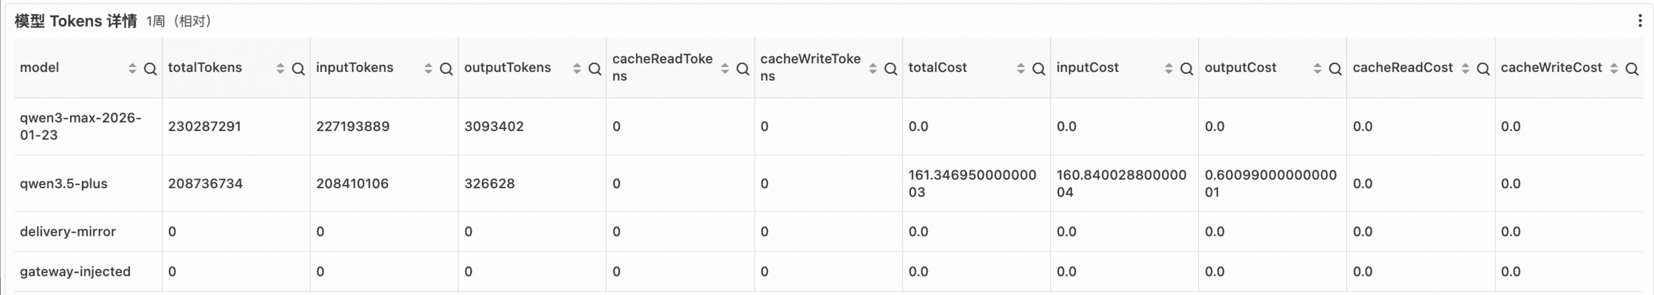The image size is (1654, 295).
Task: Click the qwen3-max-2026-01-23 model cell
Action: pyautogui.click(x=80, y=126)
